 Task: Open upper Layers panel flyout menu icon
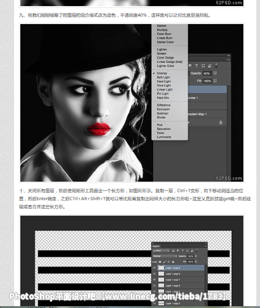click(x=228, y=60)
